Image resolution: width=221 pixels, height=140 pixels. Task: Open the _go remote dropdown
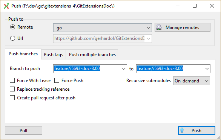pyautogui.click(x=103, y=27)
